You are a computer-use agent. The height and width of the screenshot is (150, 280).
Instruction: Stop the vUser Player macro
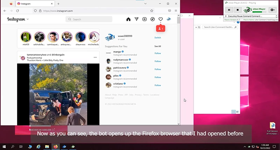(238, 10)
